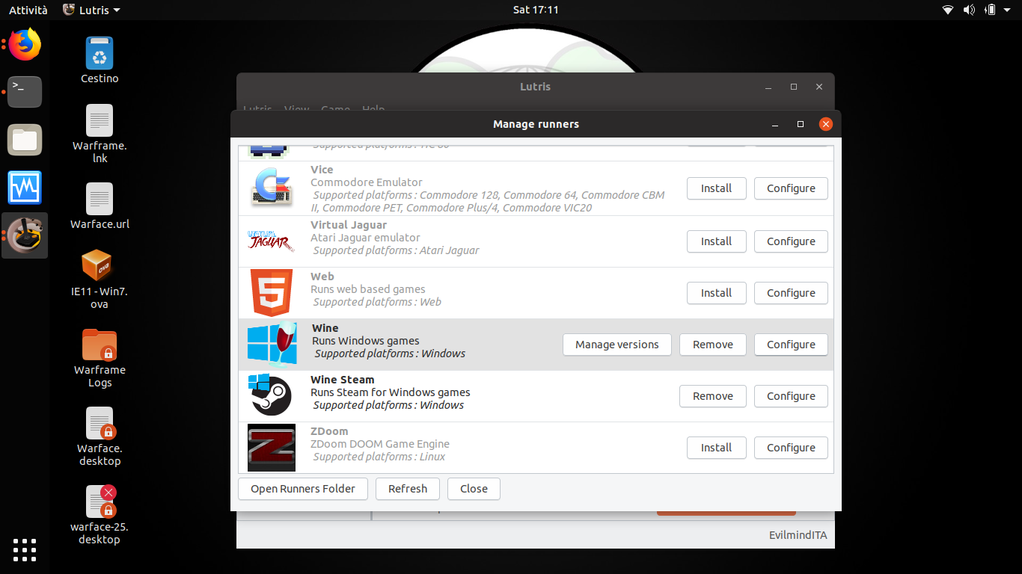Select the warface-25.desktop file icon
Image resolution: width=1022 pixels, height=574 pixels.
click(100, 515)
